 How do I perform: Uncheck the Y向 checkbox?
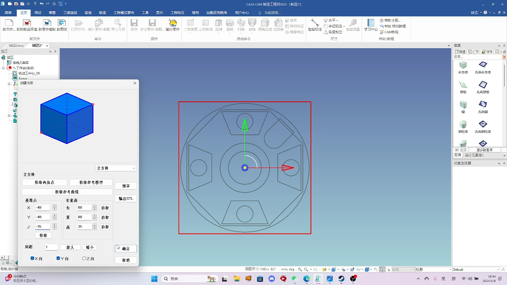[58, 258]
